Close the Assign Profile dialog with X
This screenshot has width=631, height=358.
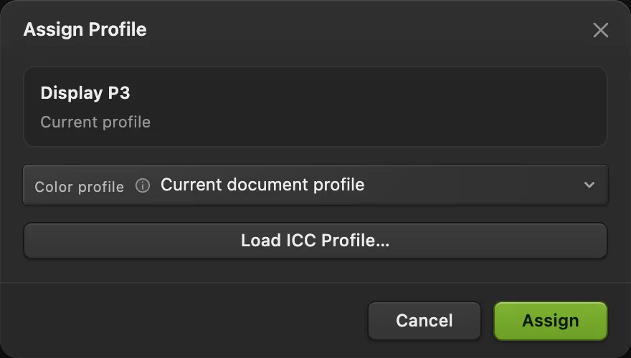600,30
